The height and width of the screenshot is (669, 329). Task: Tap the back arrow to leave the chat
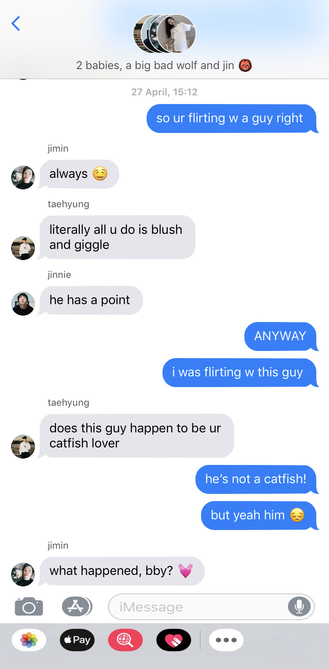coord(16,24)
